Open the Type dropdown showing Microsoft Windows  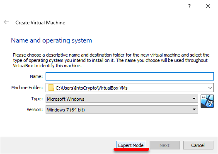coord(122,99)
